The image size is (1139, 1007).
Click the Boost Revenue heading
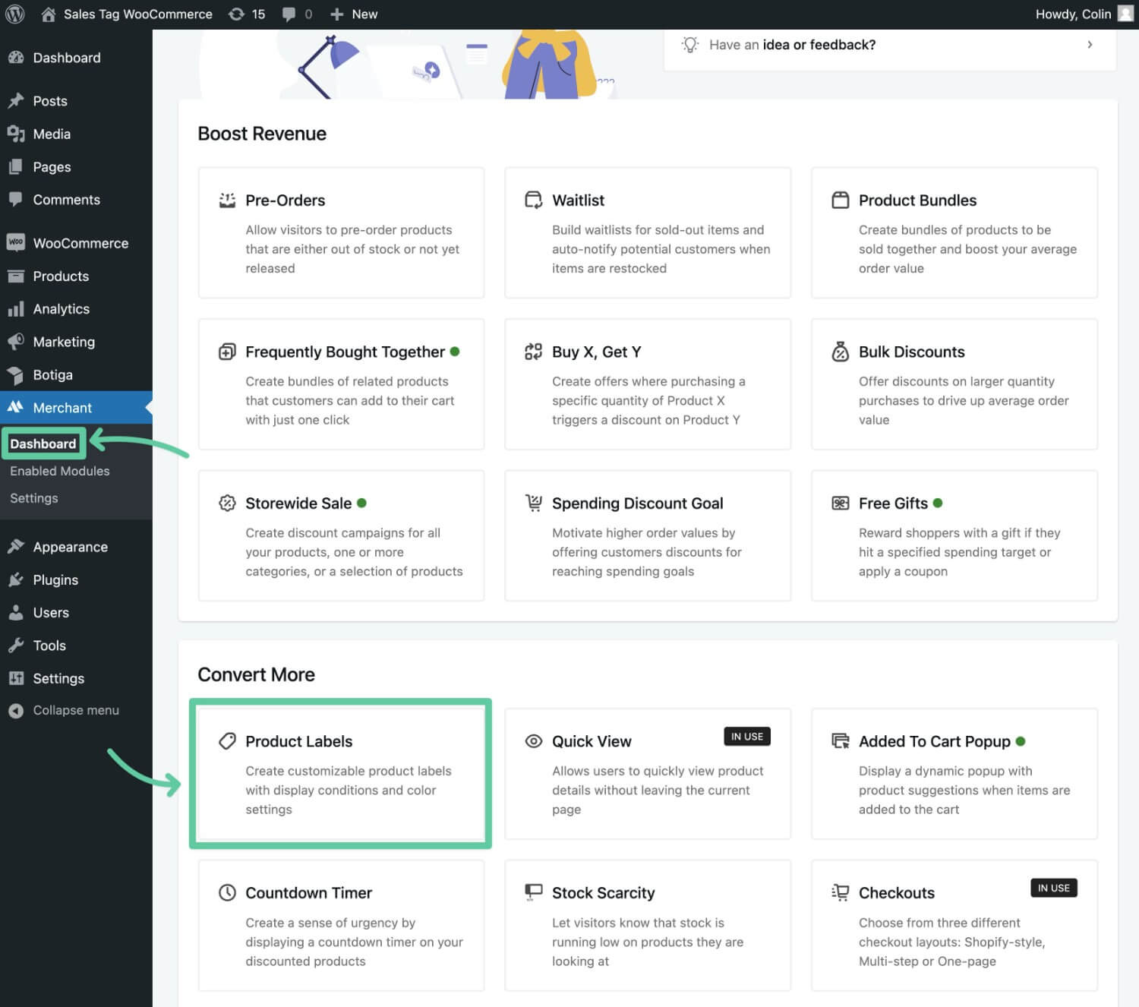point(262,134)
